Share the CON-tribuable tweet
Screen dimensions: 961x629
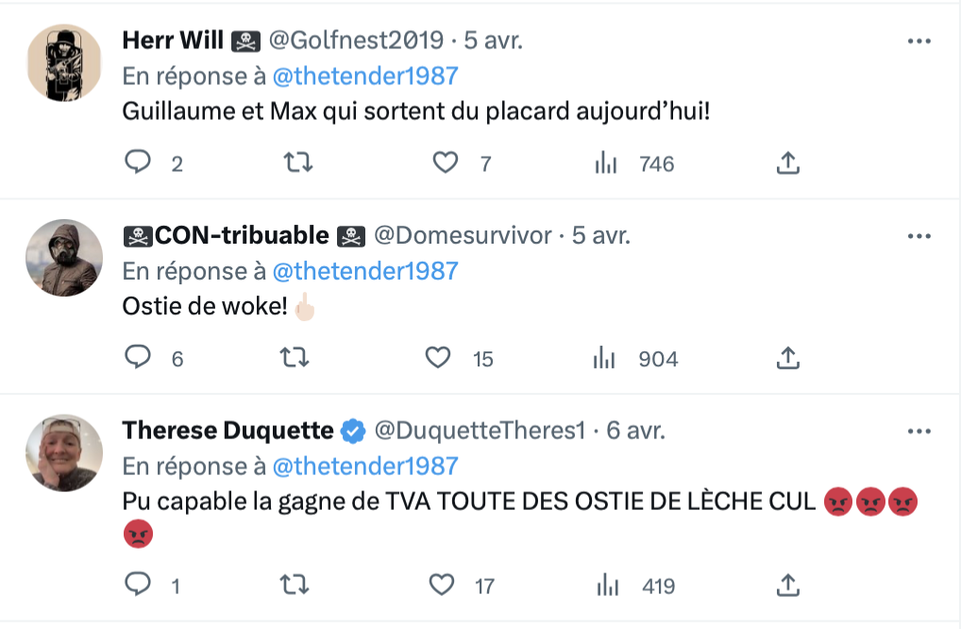pos(788,357)
